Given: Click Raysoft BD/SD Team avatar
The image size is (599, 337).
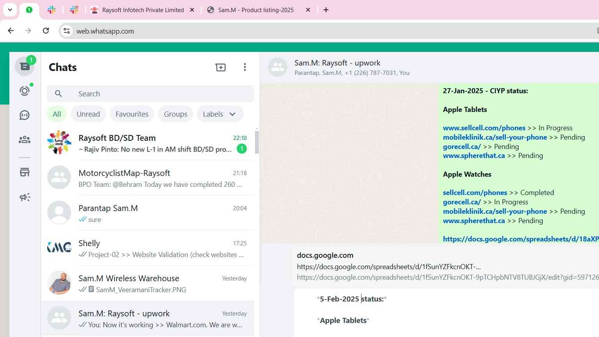Looking at the screenshot, I should pyautogui.click(x=59, y=142).
